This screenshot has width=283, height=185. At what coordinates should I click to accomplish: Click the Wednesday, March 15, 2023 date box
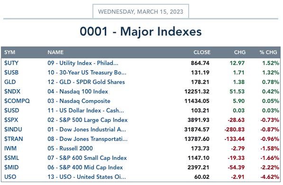point(141,11)
